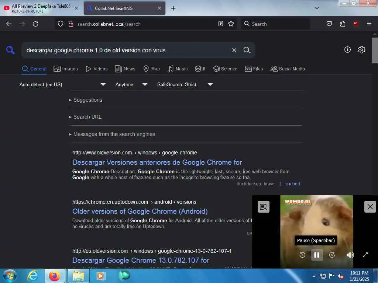Select the Videos search category
378x283 pixels.
pos(96,69)
